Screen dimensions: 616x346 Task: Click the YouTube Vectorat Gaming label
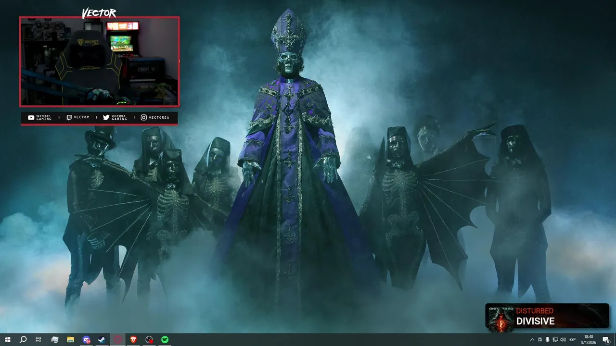(40, 118)
